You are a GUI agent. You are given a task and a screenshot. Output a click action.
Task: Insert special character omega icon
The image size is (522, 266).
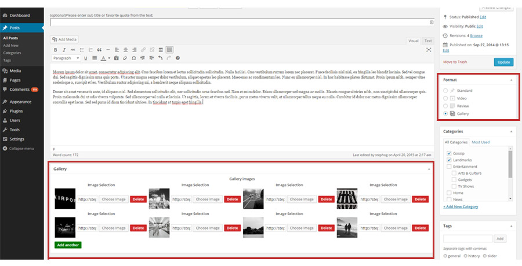134,58
